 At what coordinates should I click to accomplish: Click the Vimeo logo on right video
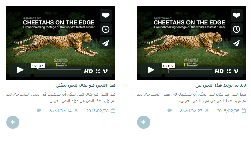tap(236, 71)
